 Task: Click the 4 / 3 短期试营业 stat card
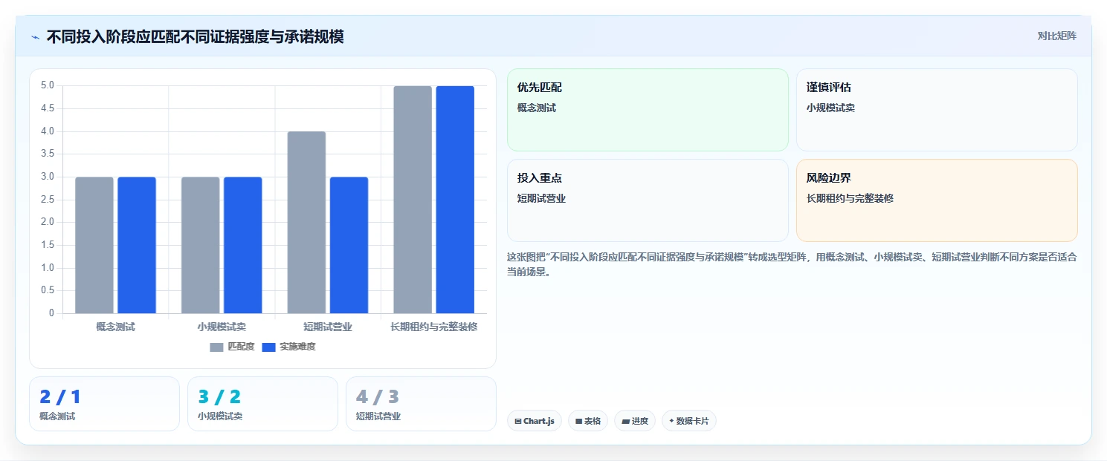click(421, 404)
